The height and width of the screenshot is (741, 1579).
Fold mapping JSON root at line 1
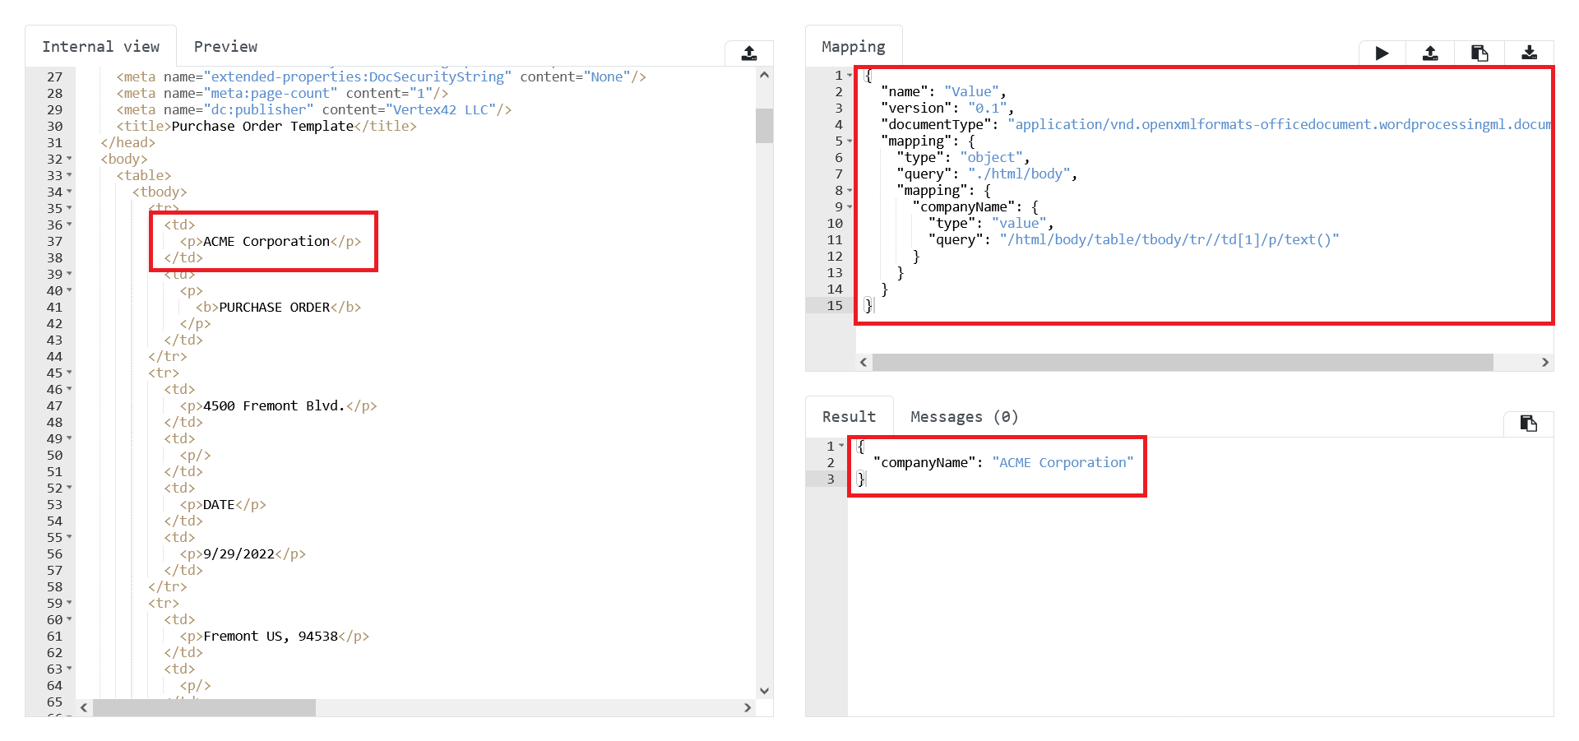[x=850, y=76]
